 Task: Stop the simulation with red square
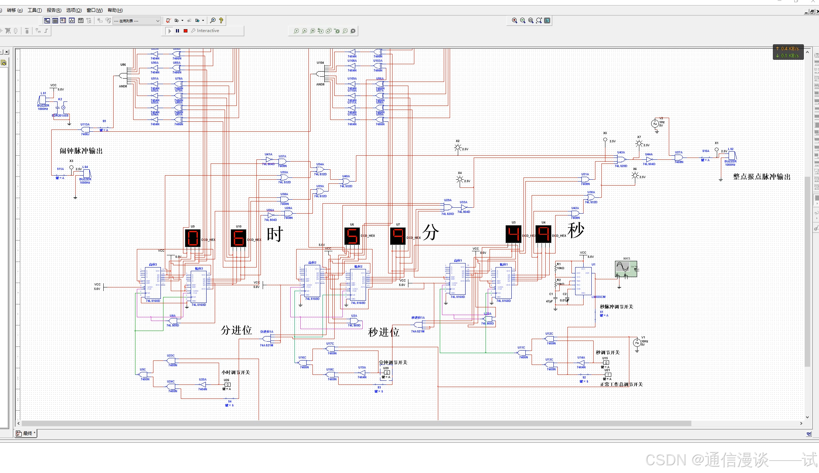pos(186,31)
